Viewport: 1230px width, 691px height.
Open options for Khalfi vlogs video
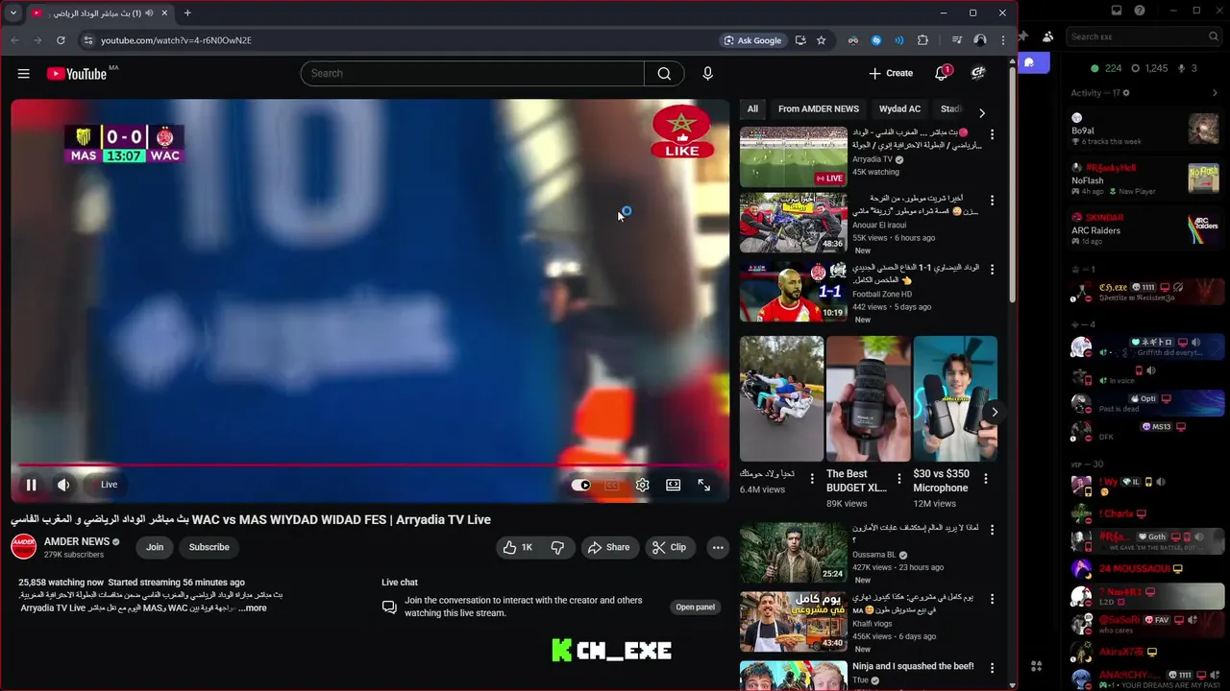(992, 599)
